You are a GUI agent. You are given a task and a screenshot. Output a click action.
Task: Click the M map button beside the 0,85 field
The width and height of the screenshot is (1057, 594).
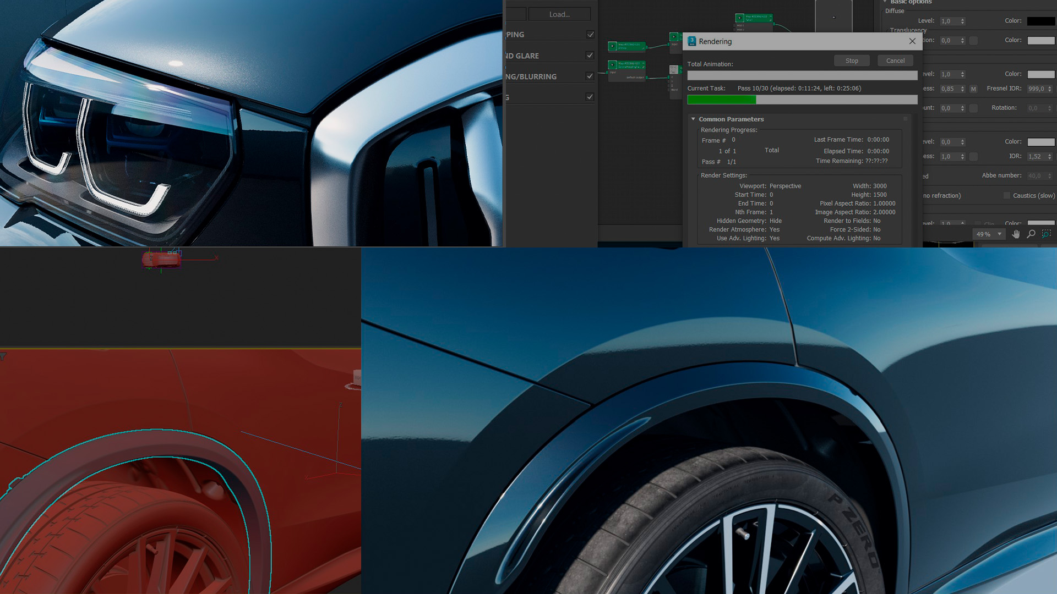(973, 89)
